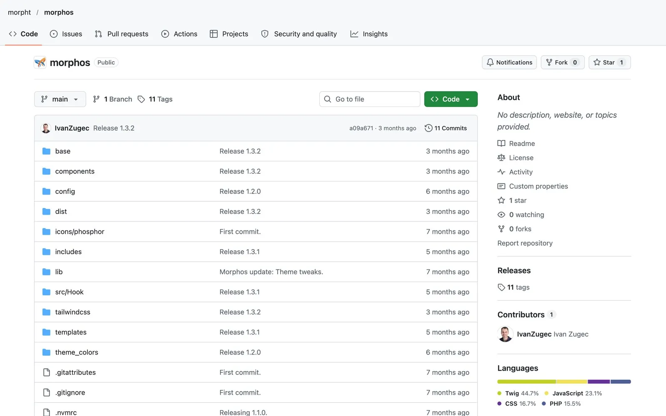The image size is (666, 416).
Task: Click commit hash a09a671
Action: (x=361, y=128)
